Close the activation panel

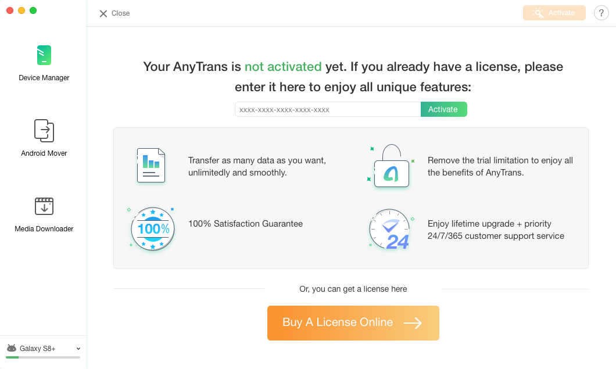[114, 13]
